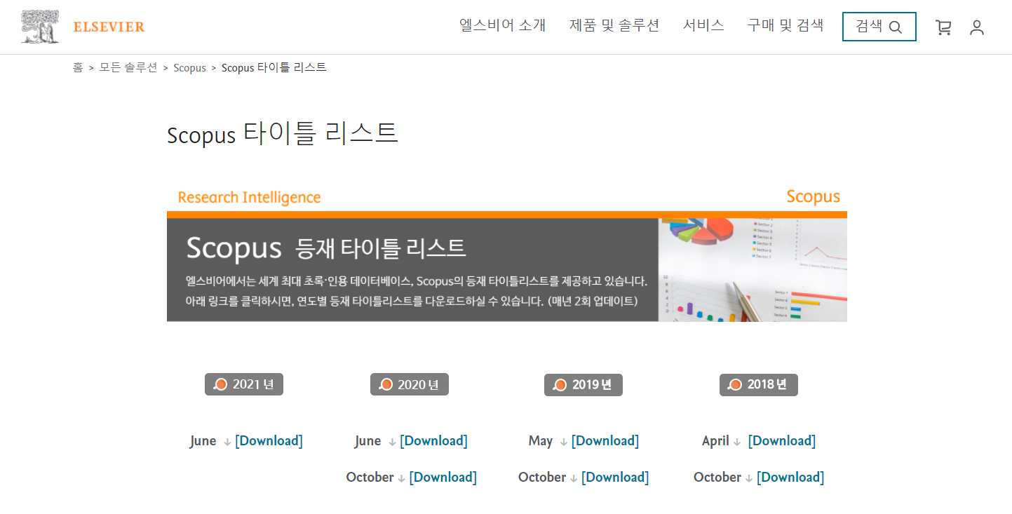Screen dimensions: 1012x514
Task: Click the 2018 년 badge
Action: pyautogui.click(x=759, y=384)
